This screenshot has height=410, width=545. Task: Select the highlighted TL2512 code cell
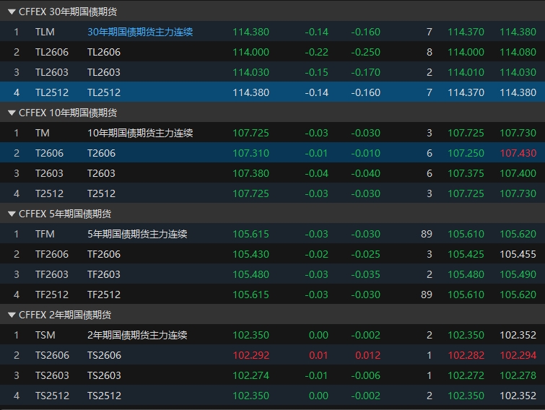[52, 92]
